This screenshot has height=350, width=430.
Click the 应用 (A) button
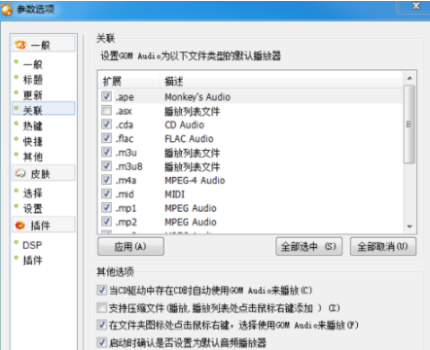(x=130, y=247)
